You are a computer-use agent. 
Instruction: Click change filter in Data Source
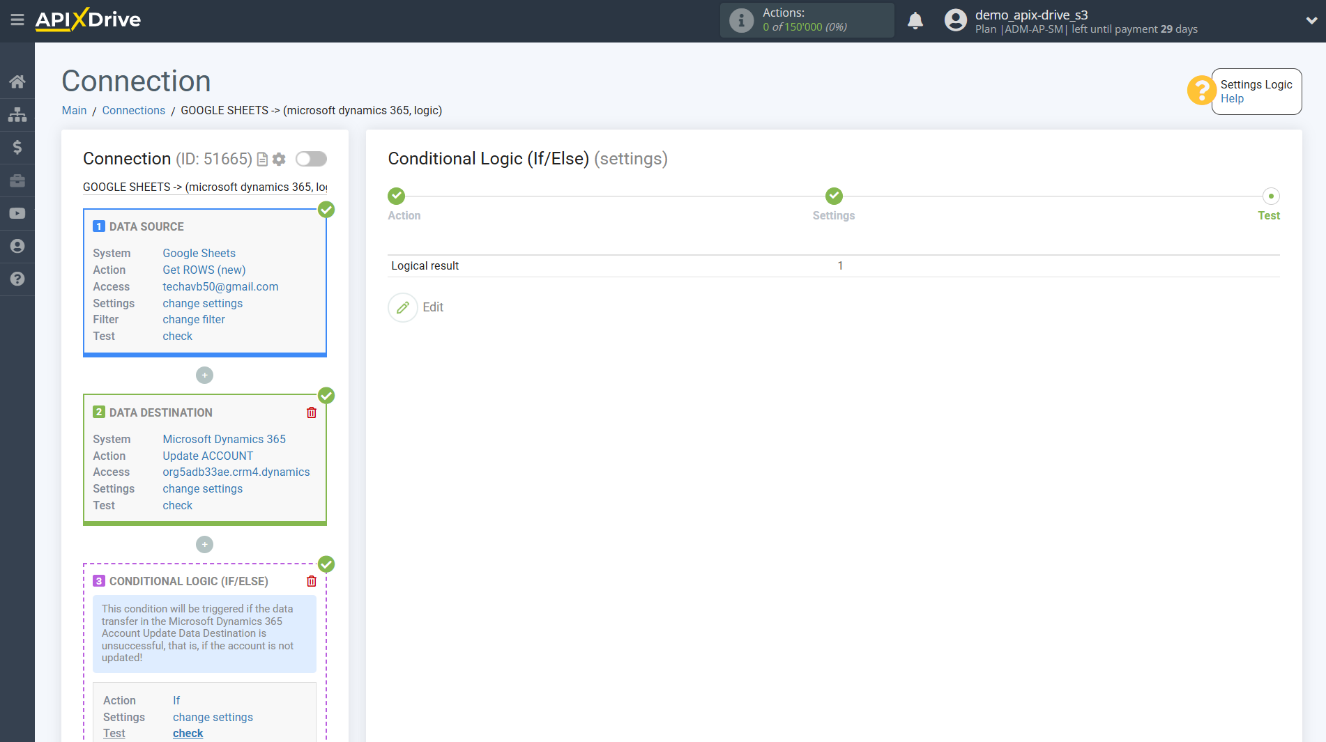[194, 320]
